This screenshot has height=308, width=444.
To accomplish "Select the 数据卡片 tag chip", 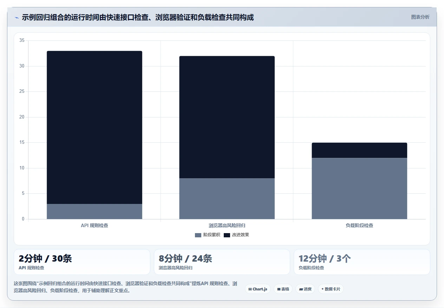I will (331, 289).
